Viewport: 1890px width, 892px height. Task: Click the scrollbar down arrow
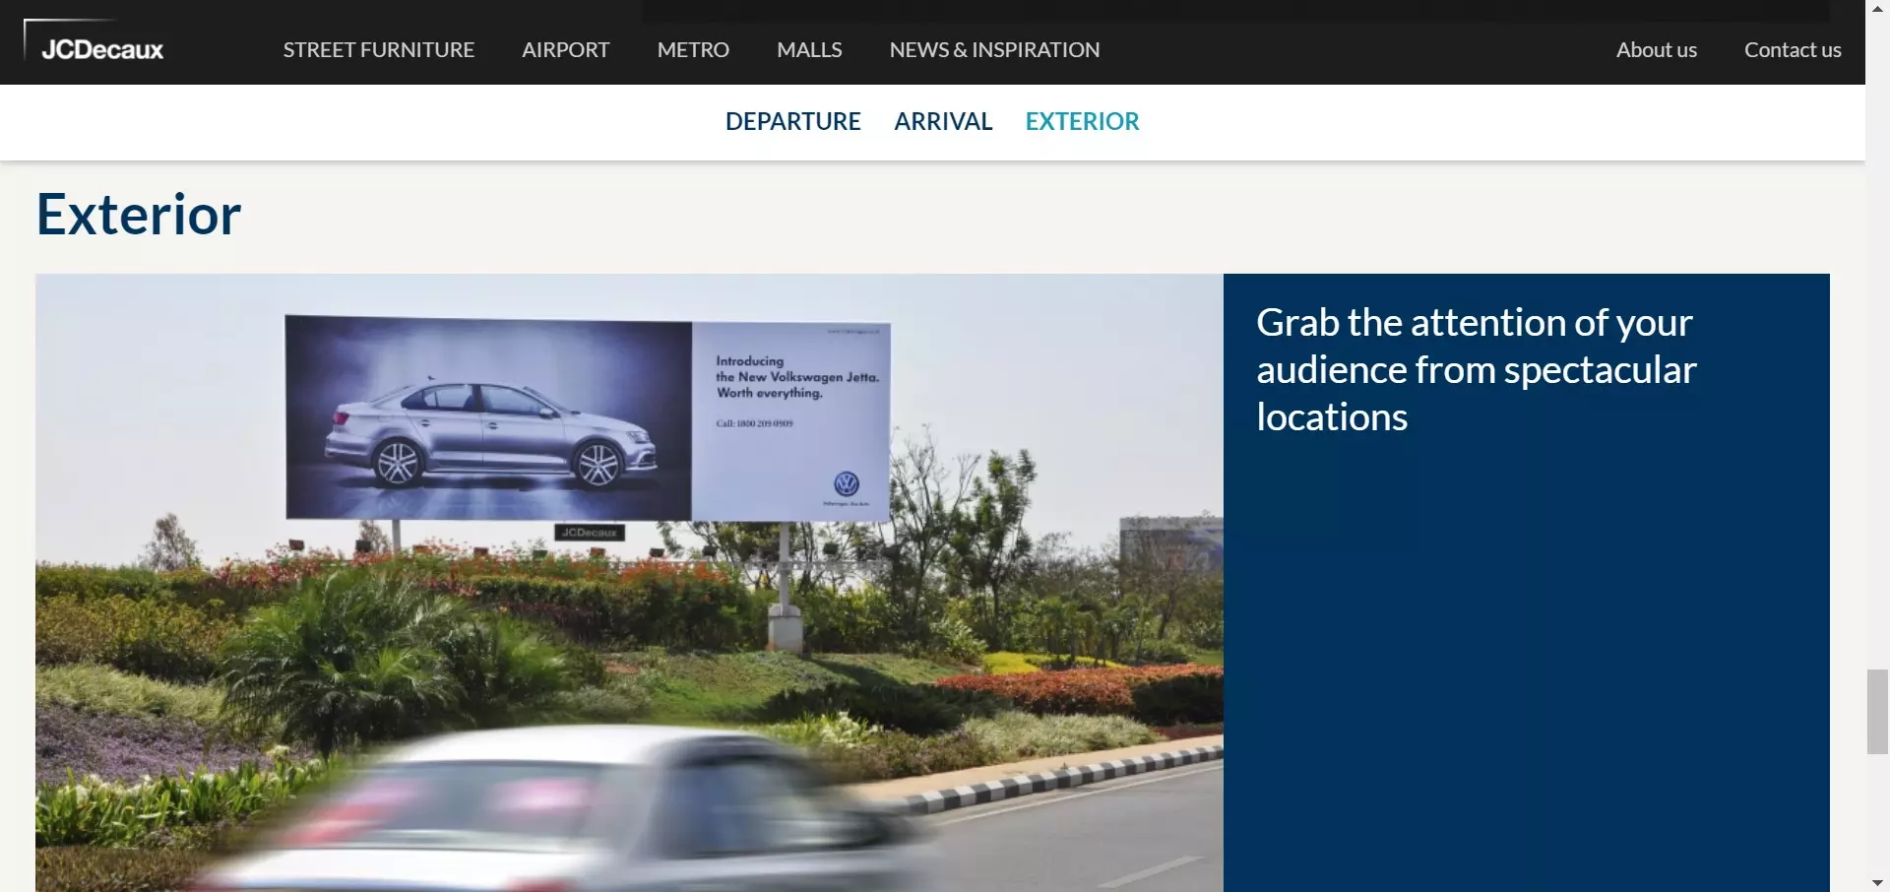[1877, 883]
